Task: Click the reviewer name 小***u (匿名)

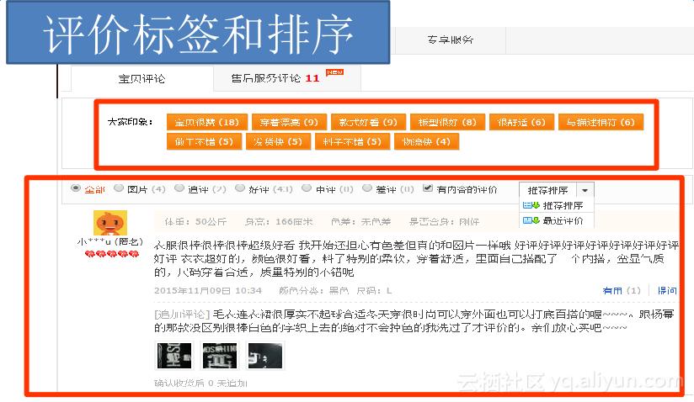Action: pos(110,241)
